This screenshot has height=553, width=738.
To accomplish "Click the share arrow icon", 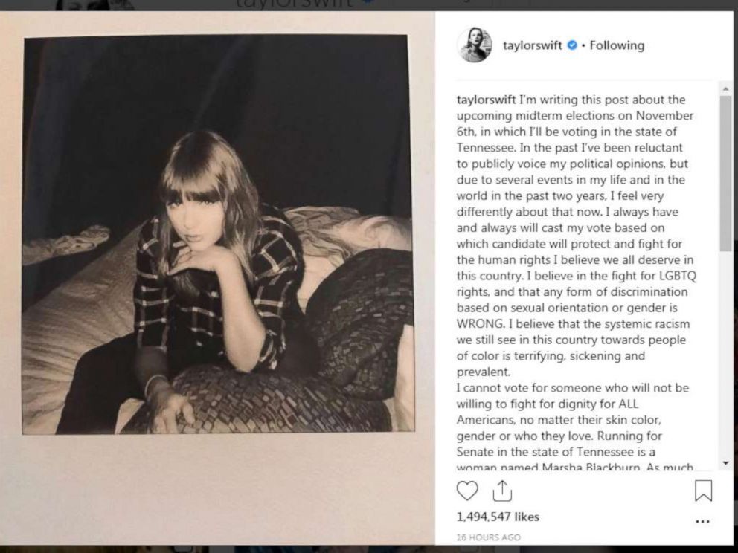I will [503, 491].
